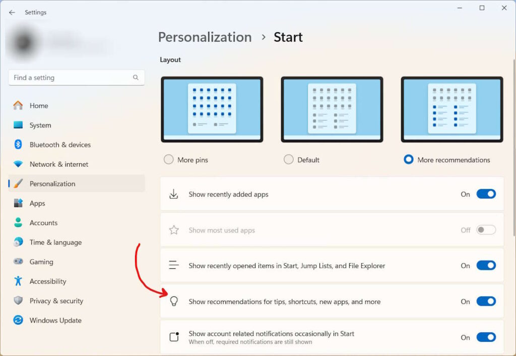Viewport: 516px width, 356px height.
Task: Open the System settings page
Action: (77, 125)
